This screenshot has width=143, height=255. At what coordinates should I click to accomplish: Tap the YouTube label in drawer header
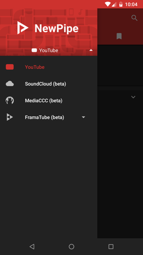tap(49, 50)
